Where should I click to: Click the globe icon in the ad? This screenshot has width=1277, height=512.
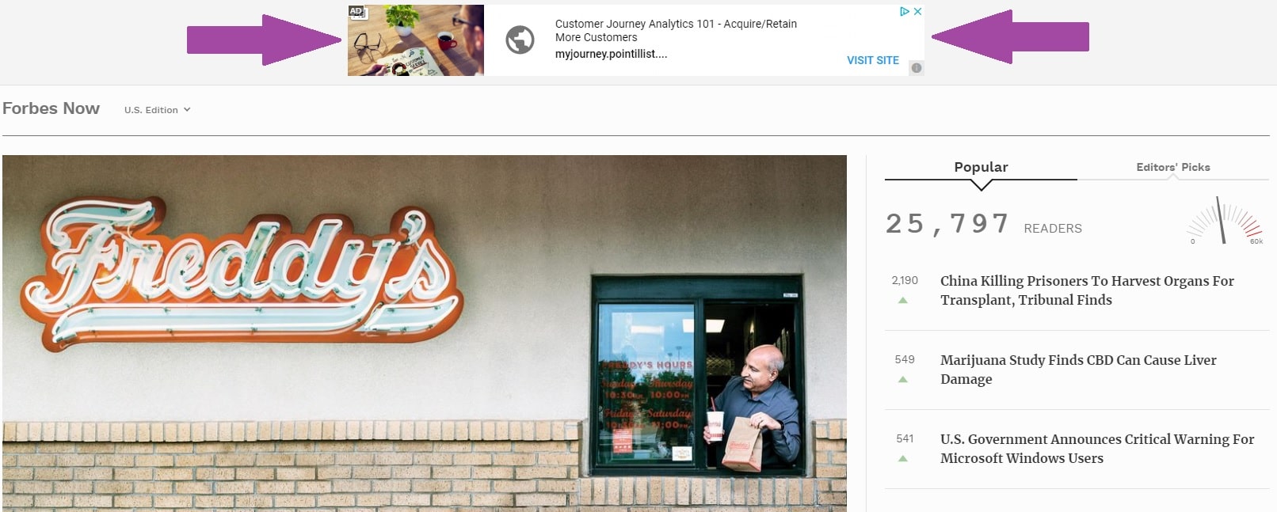coord(520,40)
